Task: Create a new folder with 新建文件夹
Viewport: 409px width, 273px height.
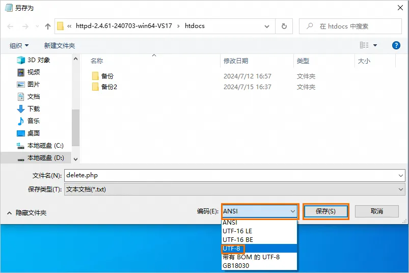Action: (60, 46)
